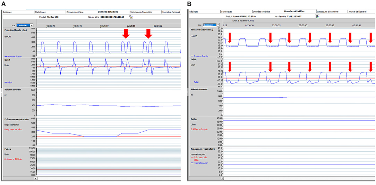
Task: Click serial number 000000020170640649
Action: click(x=113, y=17)
